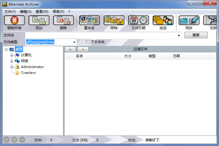Select the Crawlers tree item label
219x146 pixels.
[28, 73]
